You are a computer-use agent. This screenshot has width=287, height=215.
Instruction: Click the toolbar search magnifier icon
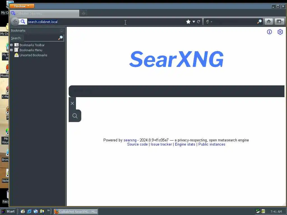click(x=259, y=22)
